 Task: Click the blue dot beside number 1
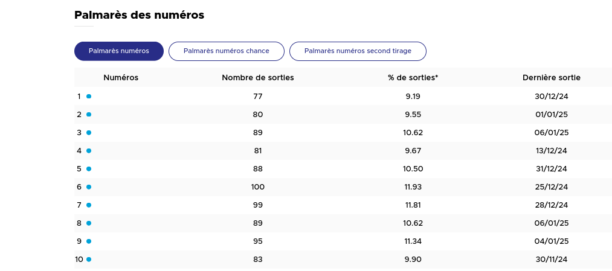tap(89, 97)
